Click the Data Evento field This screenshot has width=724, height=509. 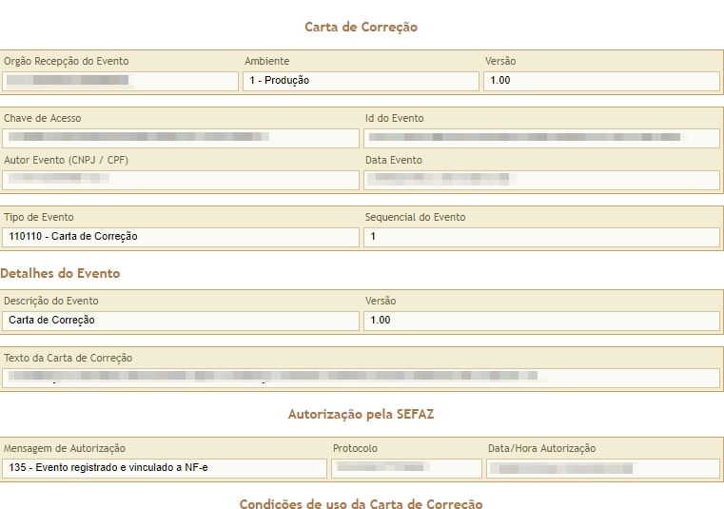541,180
